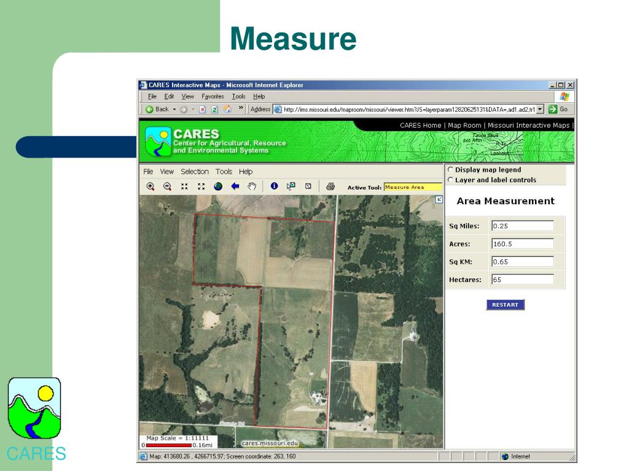
Task: Click the Windows flag logo in the browser
Action: point(565,96)
